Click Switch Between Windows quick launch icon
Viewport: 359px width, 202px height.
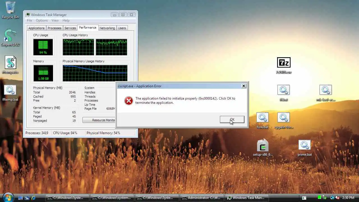pyautogui.click(x=27, y=198)
